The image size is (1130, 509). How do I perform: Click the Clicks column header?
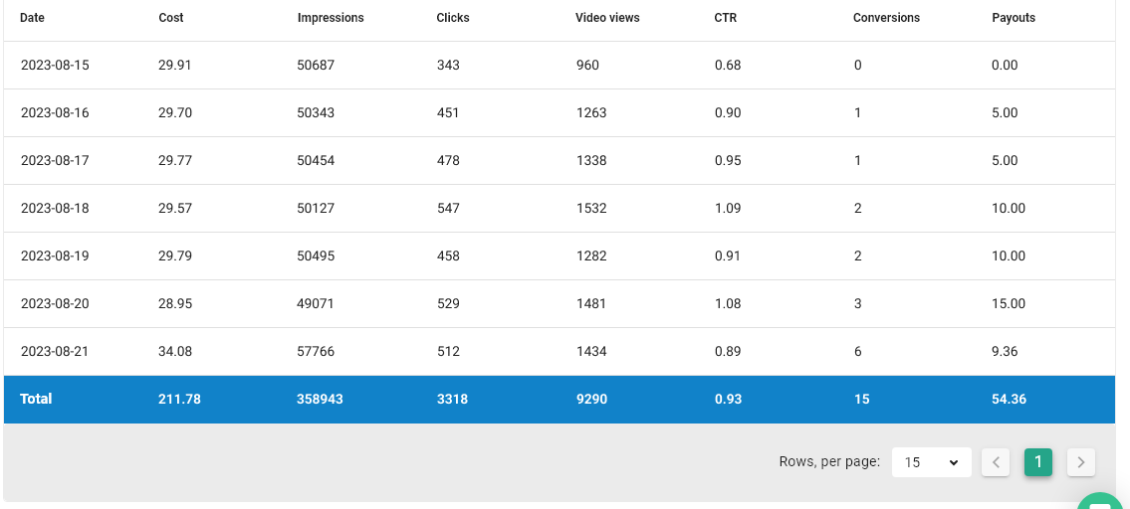[x=453, y=18]
